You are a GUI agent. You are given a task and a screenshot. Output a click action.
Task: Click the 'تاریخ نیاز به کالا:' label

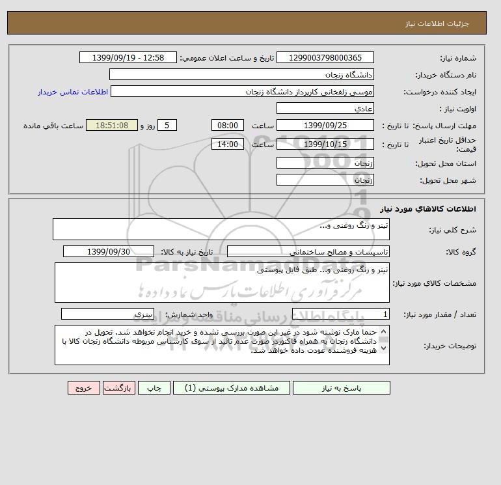pos(187,252)
